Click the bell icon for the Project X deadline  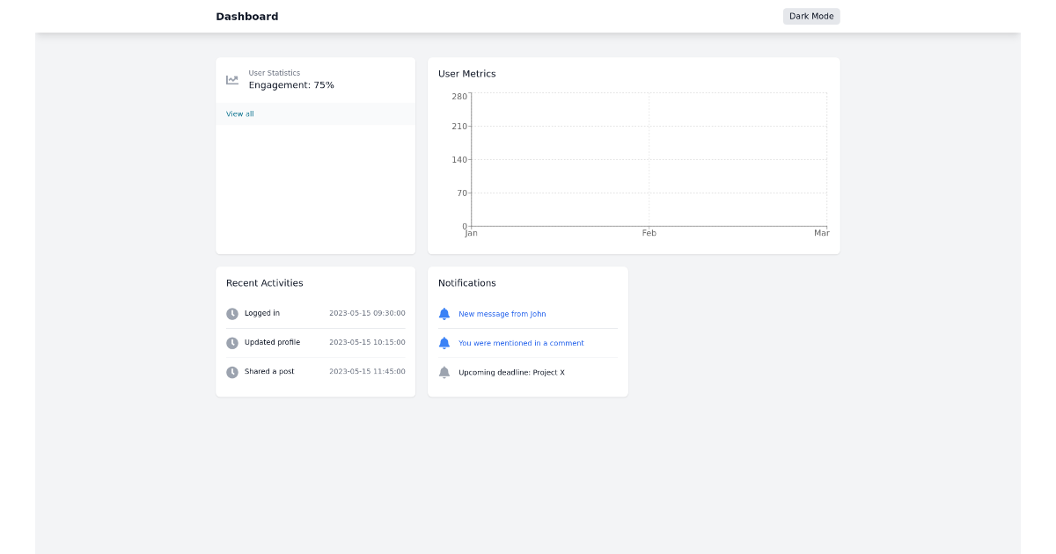point(445,371)
